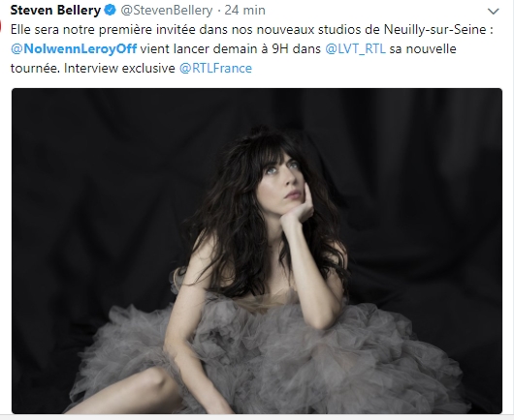Open the @NolwennLeroyOff mention

(x=74, y=48)
